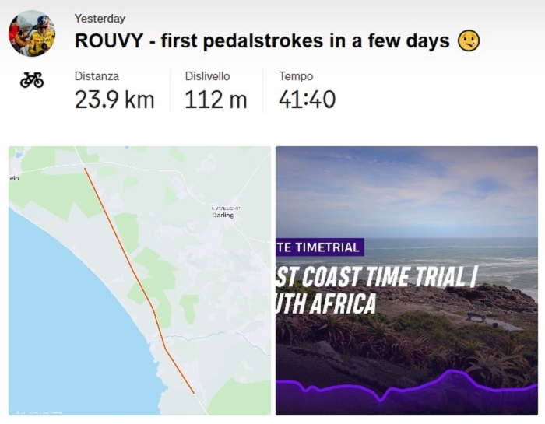Select the 23.9 km distance value
Screen dimensions: 545x424
point(114,100)
